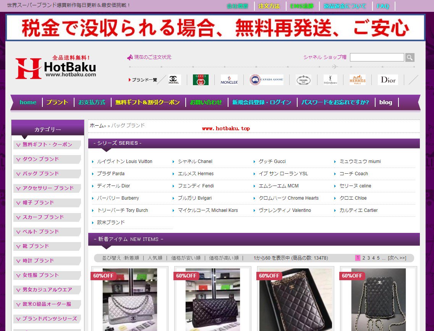Open the EMS追跡 top link
The width and height of the screenshot is (434, 331).
pos(302,6)
